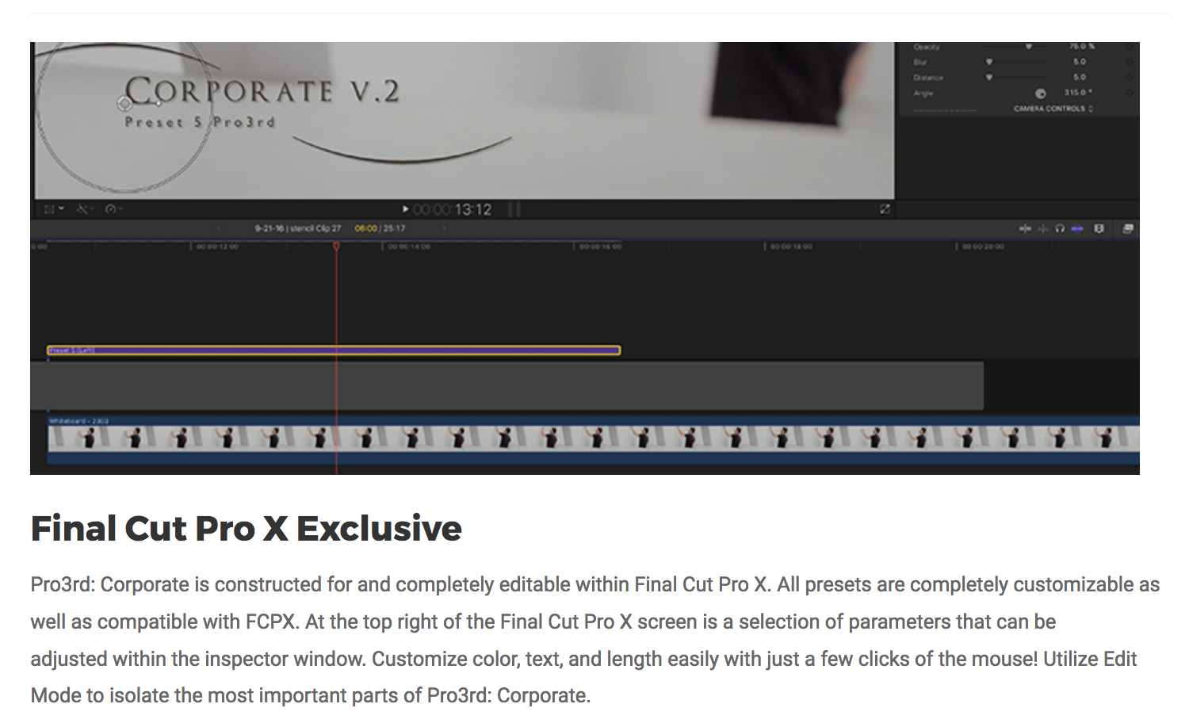1189x723 pixels.
Task: Click the "Whiteboard - 2303" clip name
Action: point(78,421)
